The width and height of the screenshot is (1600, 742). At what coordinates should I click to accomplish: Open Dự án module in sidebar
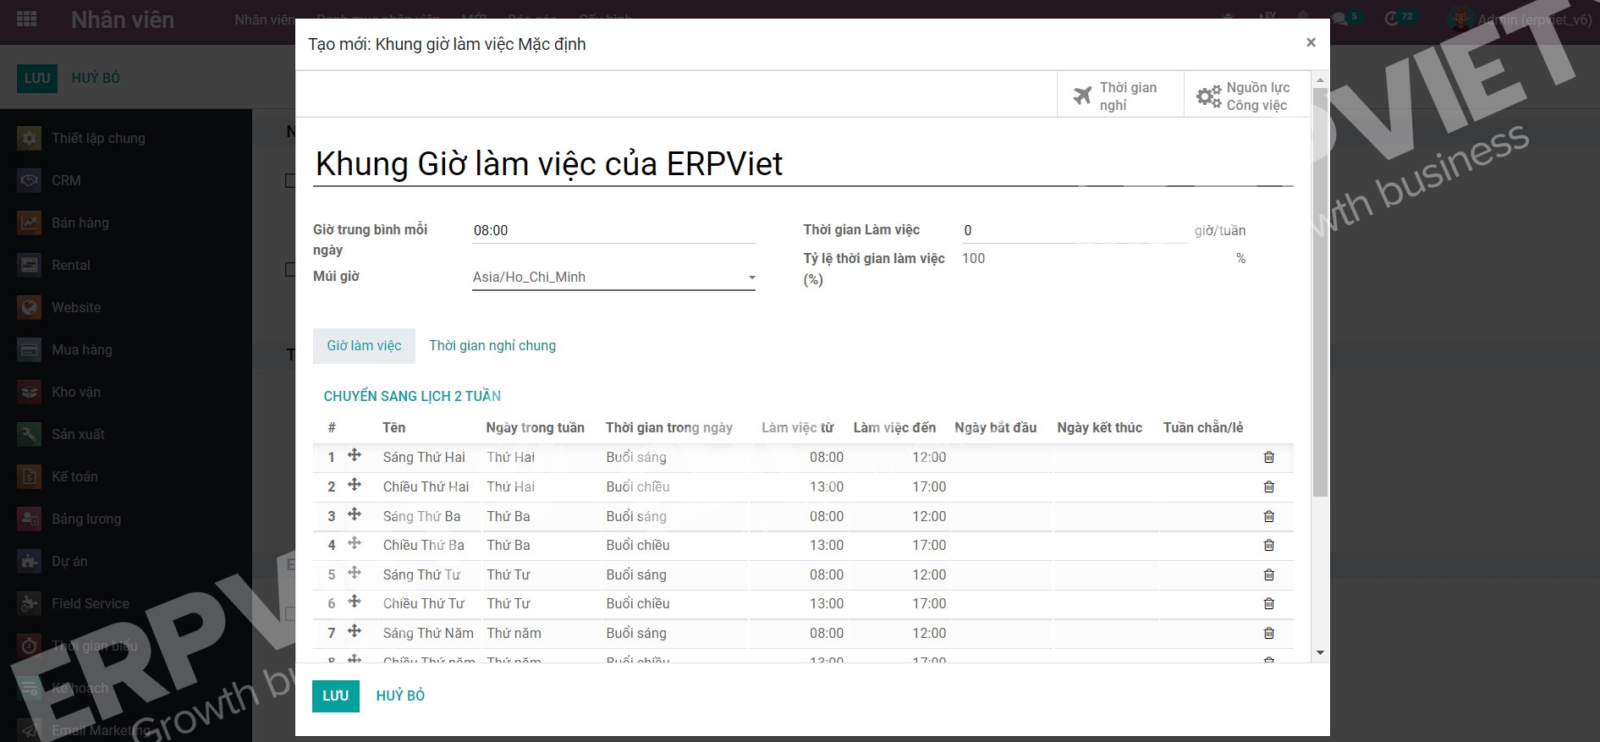pyautogui.click(x=53, y=561)
